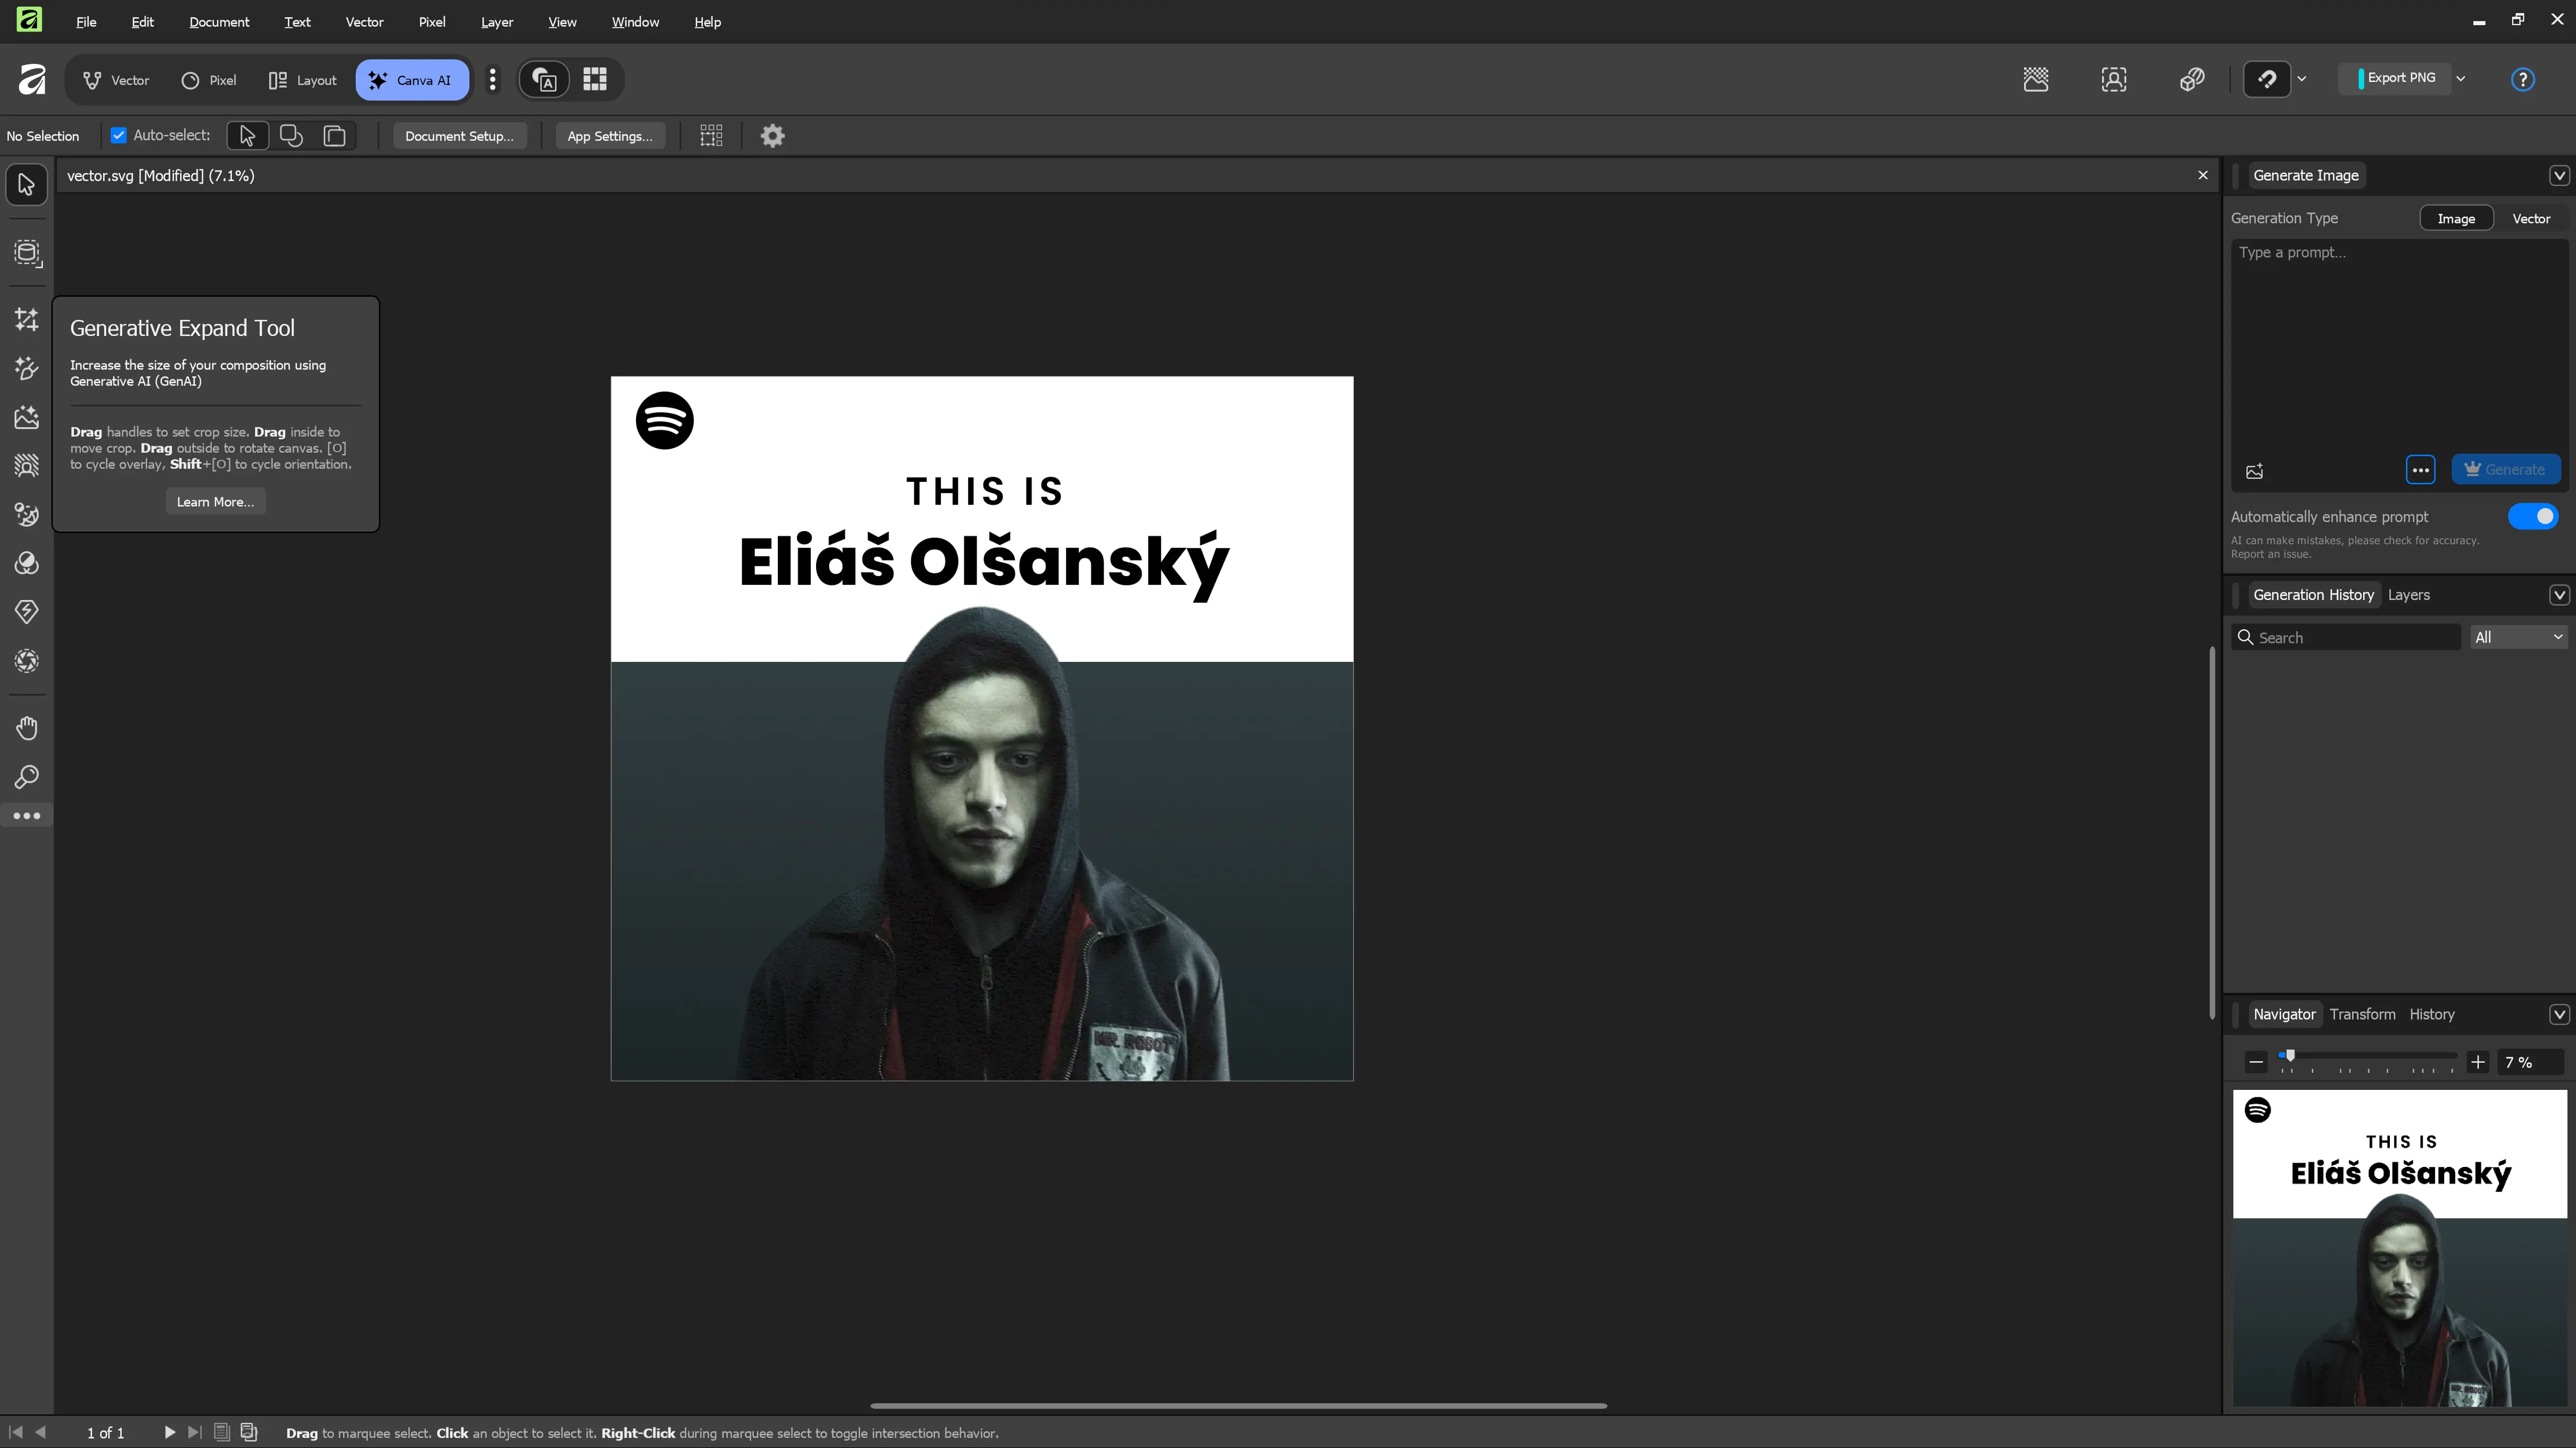Select the stacked pages auto-select mode

(335, 136)
